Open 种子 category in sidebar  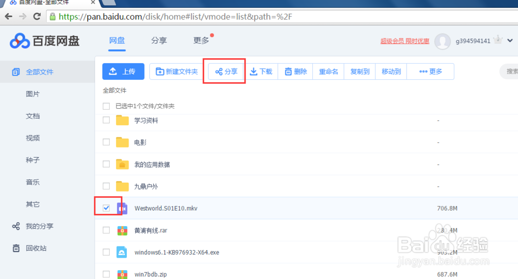click(x=33, y=160)
